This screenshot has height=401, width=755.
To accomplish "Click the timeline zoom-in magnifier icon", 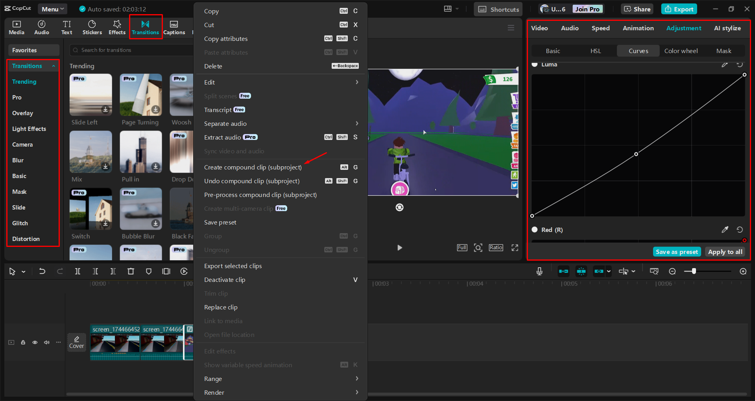I will point(743,271).
